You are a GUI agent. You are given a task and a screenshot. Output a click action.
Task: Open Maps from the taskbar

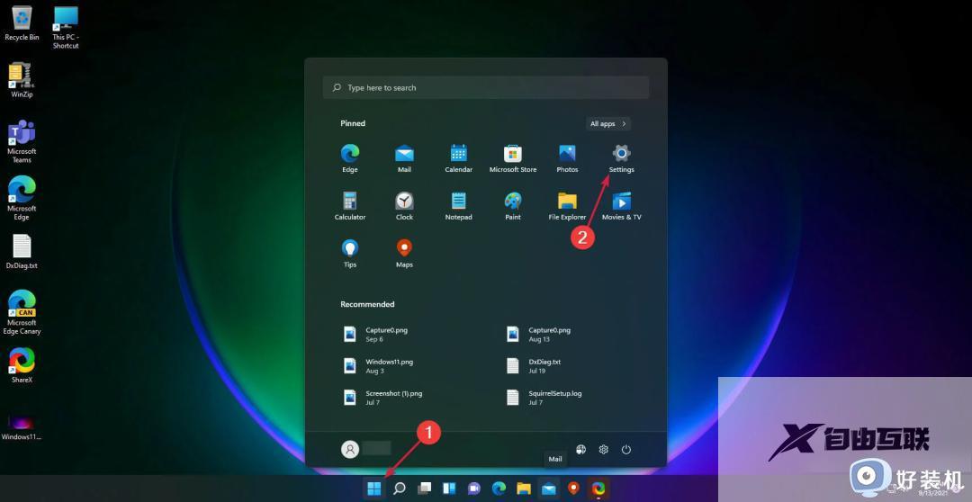(x=573, y=489)
